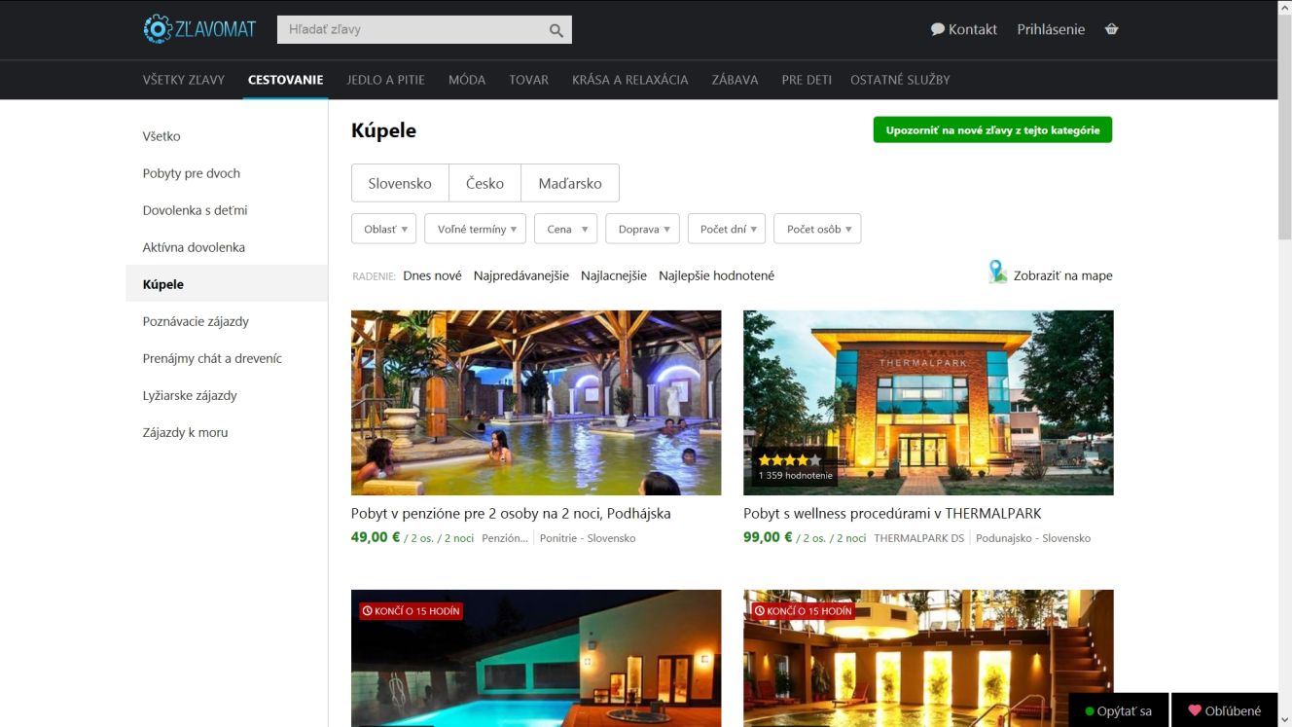Open the shopping basket icon

[1112, 29]
